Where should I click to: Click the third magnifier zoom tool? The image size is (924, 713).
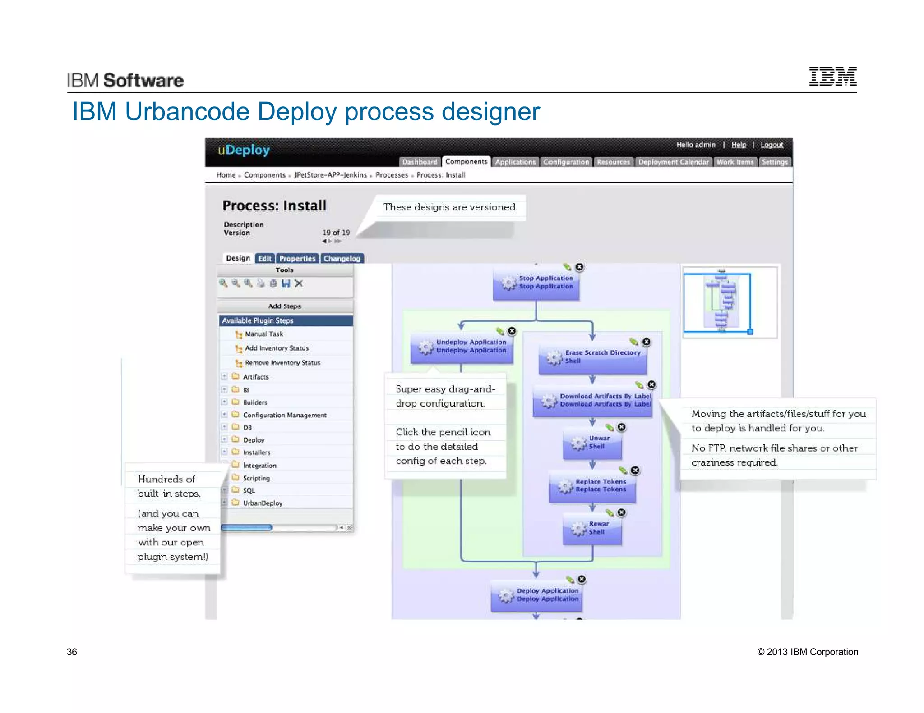pyautogui.click(x=248, y=283)
